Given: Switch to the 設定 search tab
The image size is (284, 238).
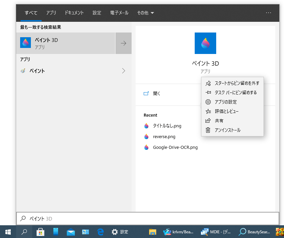Looking at the screenshot, I should pyautogui.click(x=97, y=13).
